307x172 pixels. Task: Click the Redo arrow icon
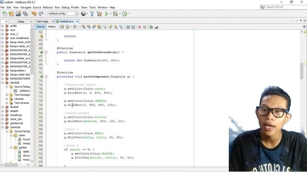[41, 14]
